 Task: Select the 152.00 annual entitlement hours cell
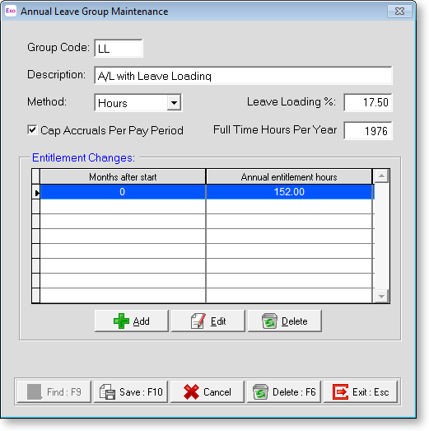[x=289, y=191]
